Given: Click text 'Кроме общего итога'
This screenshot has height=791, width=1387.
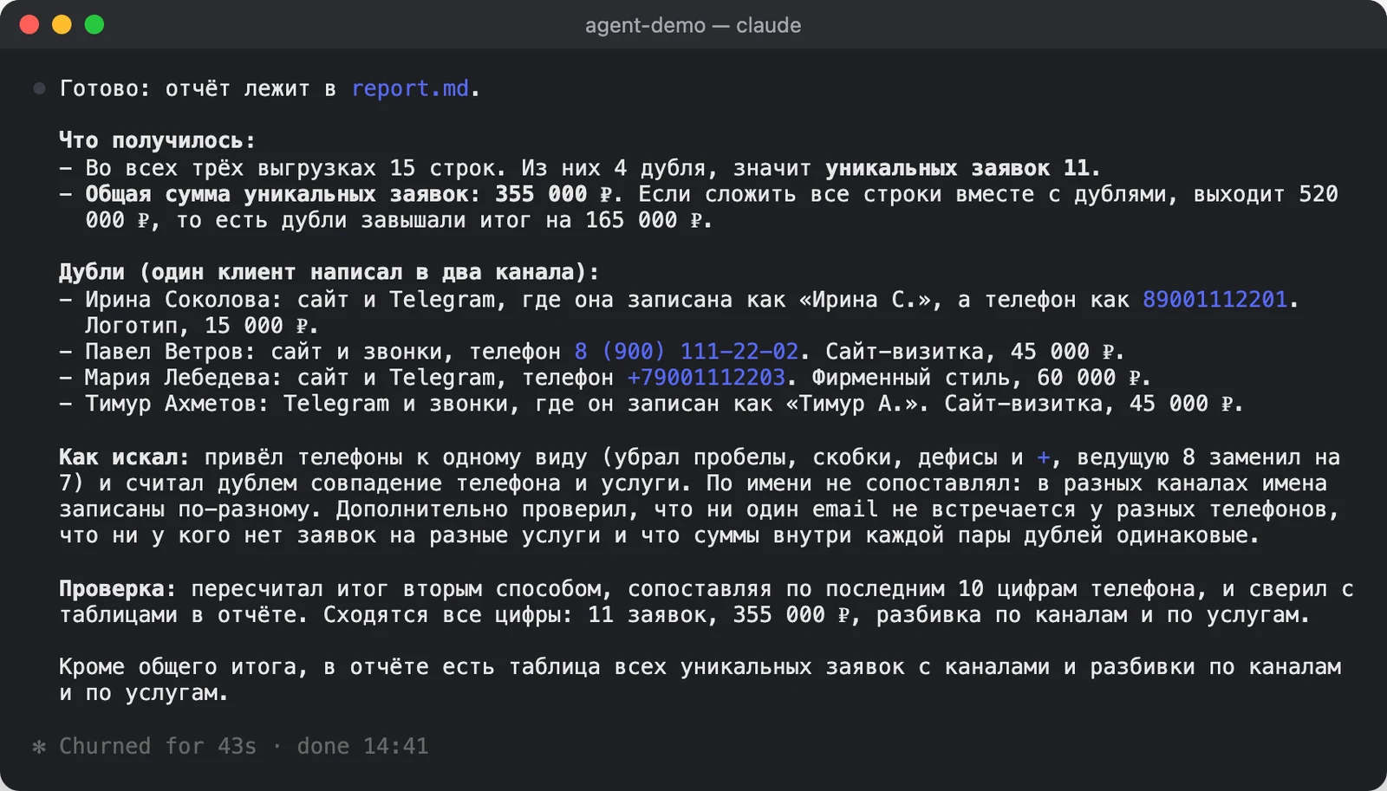Looking at the screenshot, I should pyautogui.click(x=177, y=667).
